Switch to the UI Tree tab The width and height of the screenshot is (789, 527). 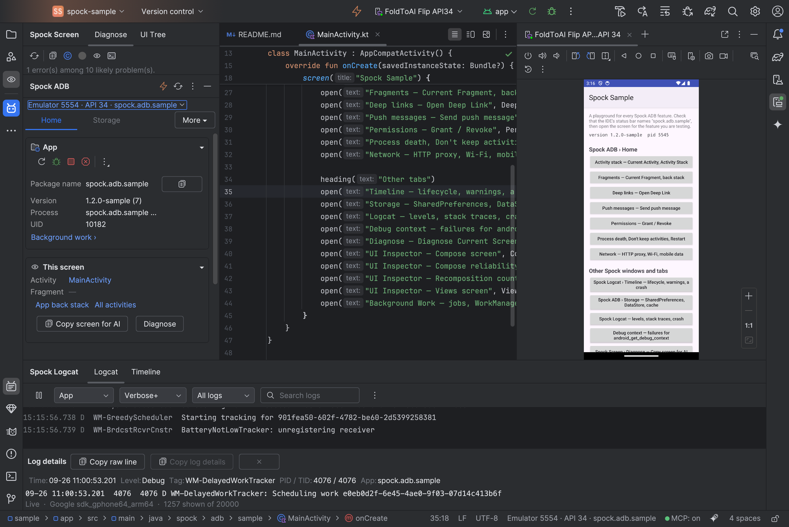[x=153, y=35]
